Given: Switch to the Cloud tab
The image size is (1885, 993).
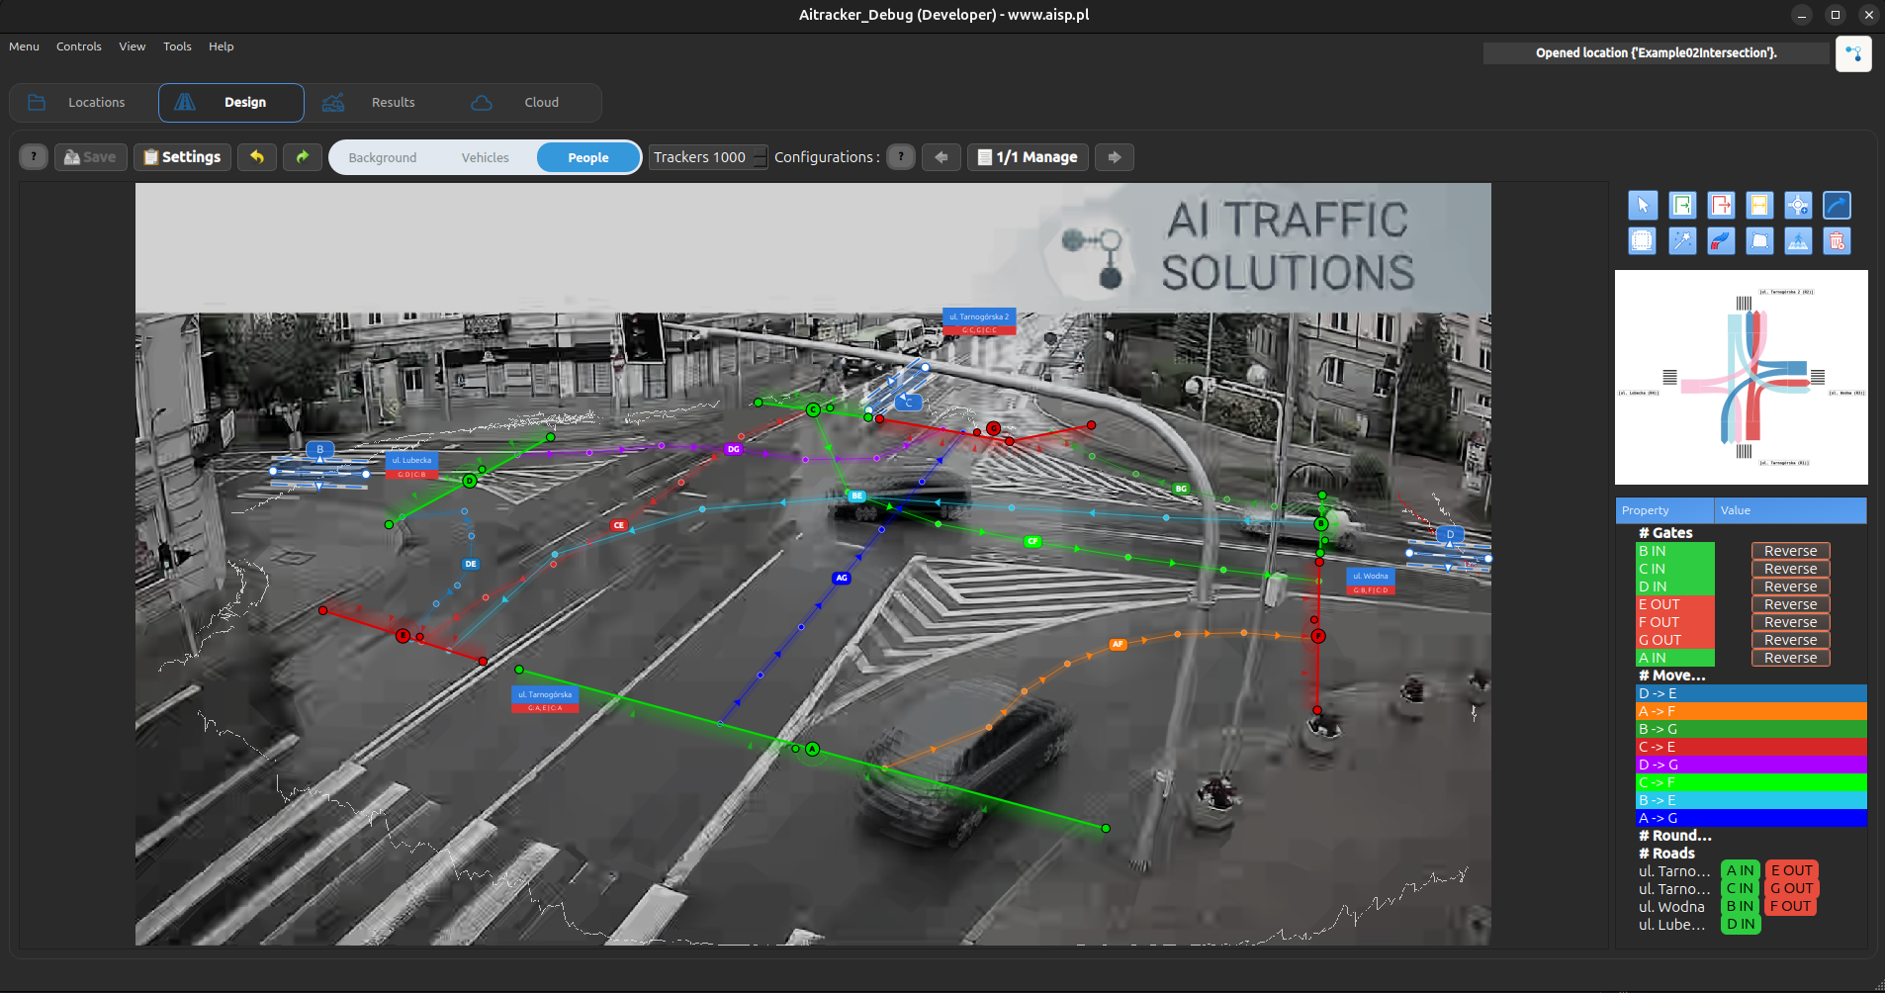Looking at the screenshot, I should (x=526, y=103).
